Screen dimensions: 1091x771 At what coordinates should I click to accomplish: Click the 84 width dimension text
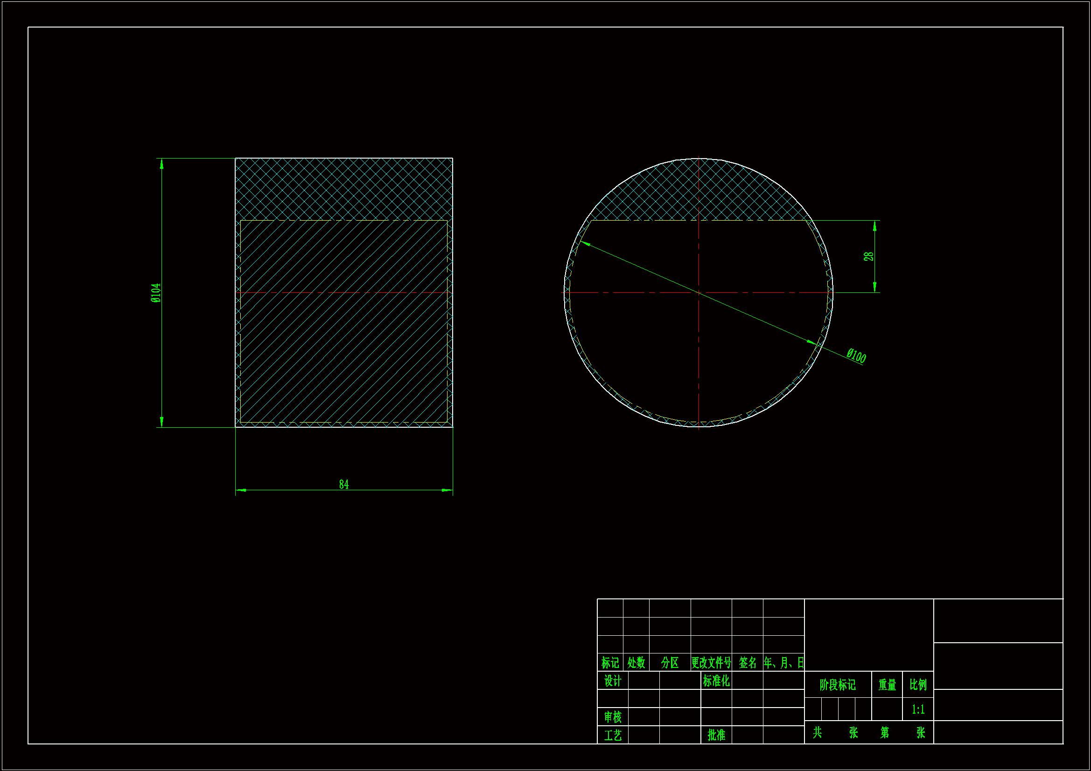(343, 484)
